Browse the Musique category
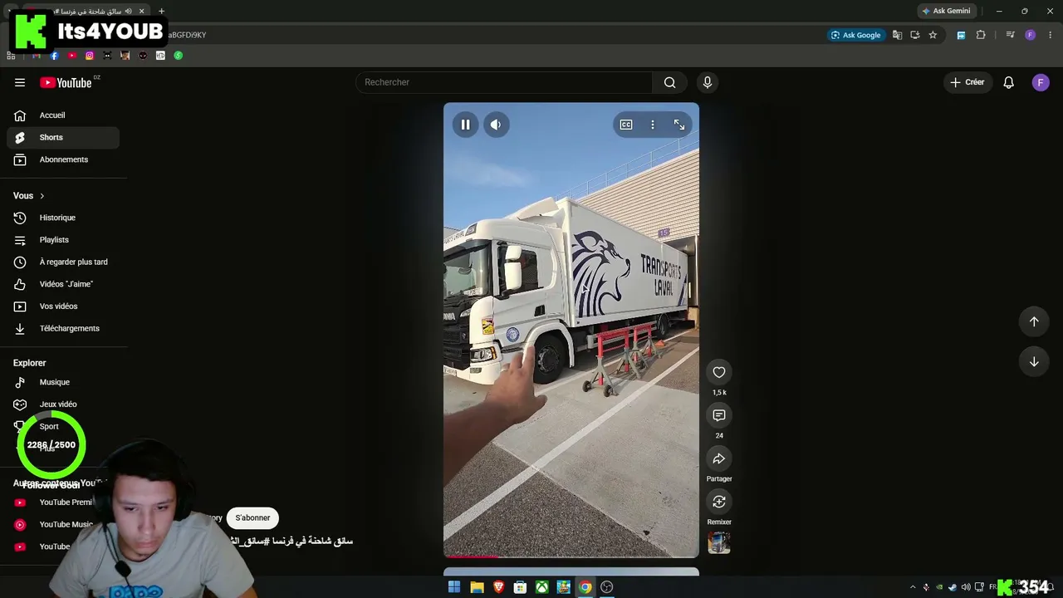 coord(63,382)
